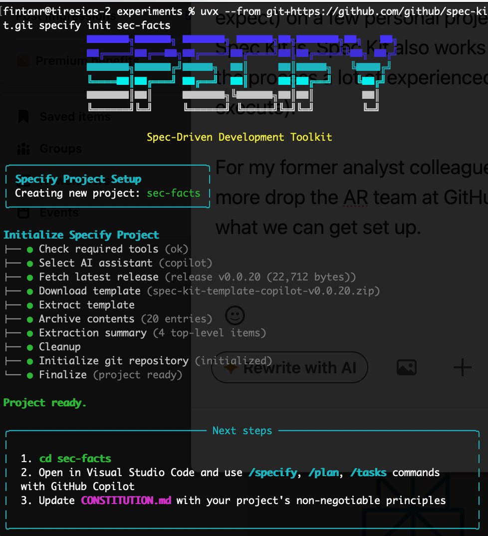Click 'Check required tools (ok)' line

click(x=113, y=249)
